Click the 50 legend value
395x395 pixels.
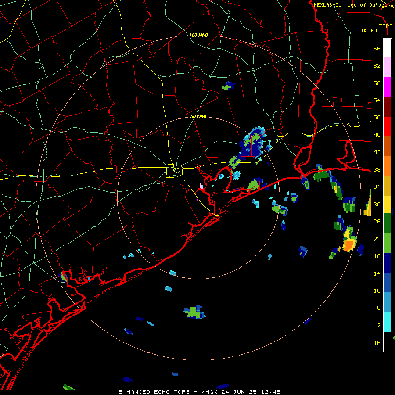(377, 118)
